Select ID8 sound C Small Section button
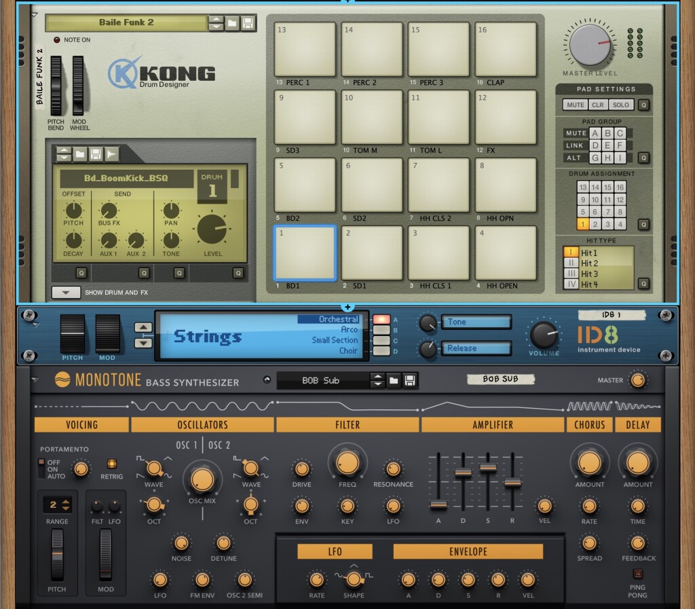This screenshot has height=609, width=695. tap(381, 340)
